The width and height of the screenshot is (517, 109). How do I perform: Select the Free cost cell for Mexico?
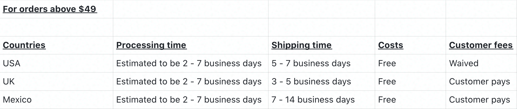point(410,100)
